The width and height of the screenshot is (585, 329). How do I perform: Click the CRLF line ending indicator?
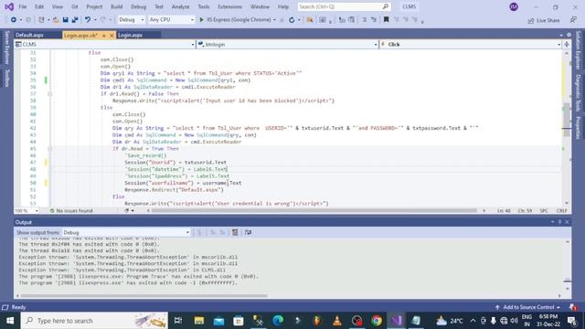click(561, 211)
